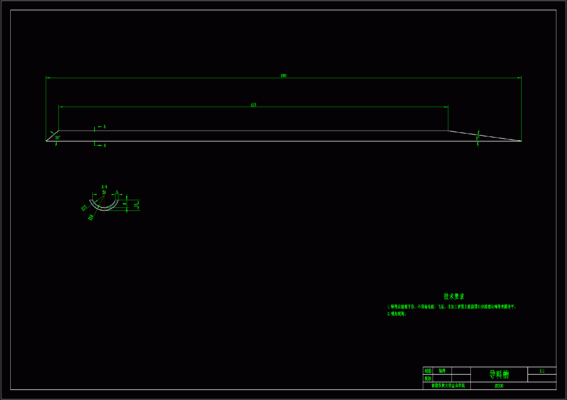This screenshot has width=567, height=400.
Task: Click the R13 radius dimension text
Action: pos(84,208)
